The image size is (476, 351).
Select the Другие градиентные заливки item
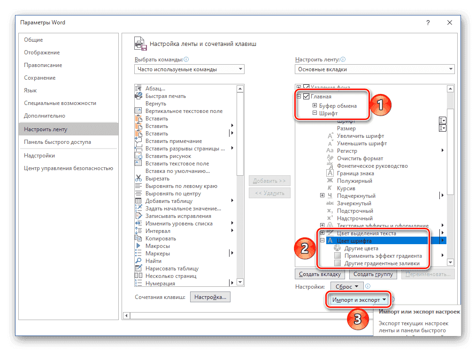[382, 263]
